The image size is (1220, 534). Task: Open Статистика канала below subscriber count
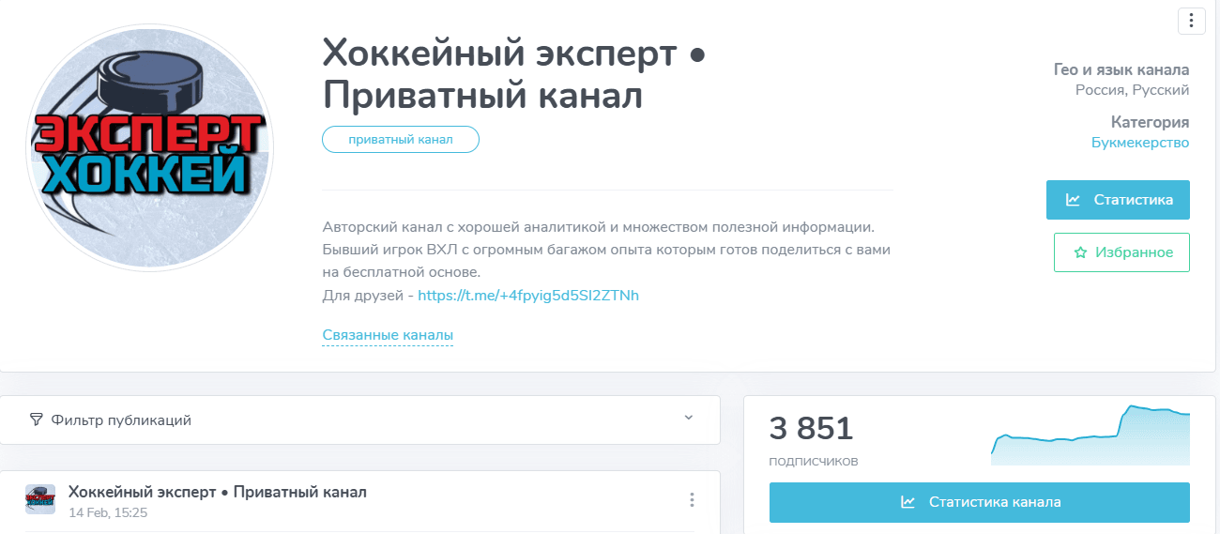[x=980, y=502]
